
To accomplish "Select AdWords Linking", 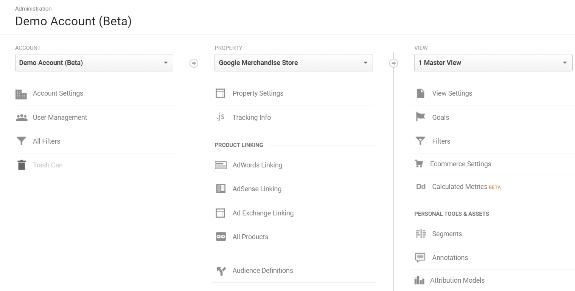I will pyautogui.click(x=257, y=165).
